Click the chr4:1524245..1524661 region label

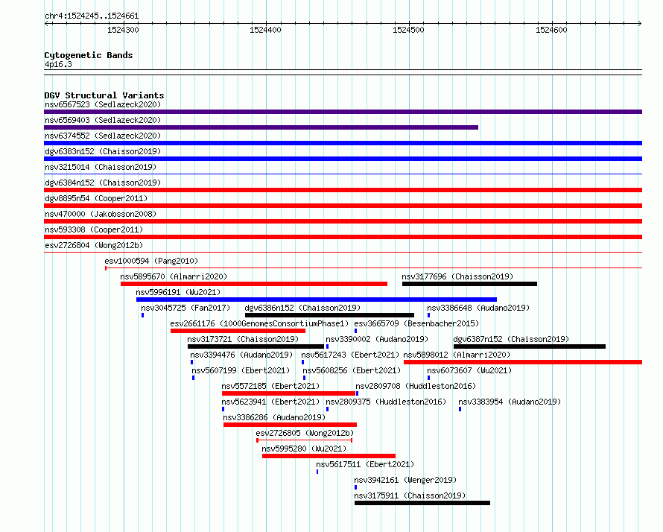pyautogui.click(x=92, y=16)
